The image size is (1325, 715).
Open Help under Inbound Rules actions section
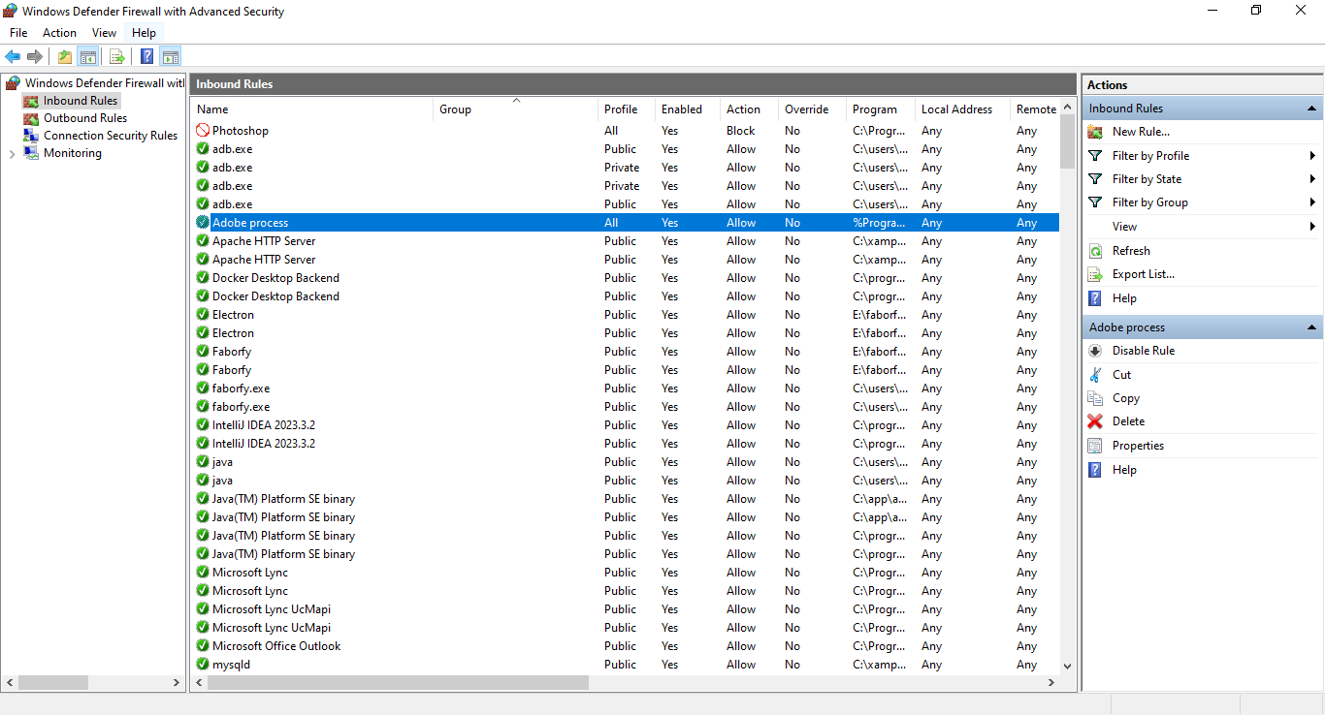1124,298
